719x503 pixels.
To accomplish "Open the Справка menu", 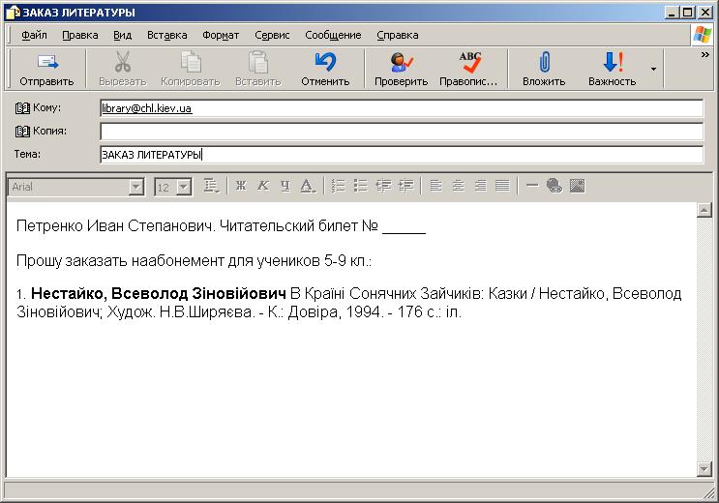I will click(x=398, y=35).
